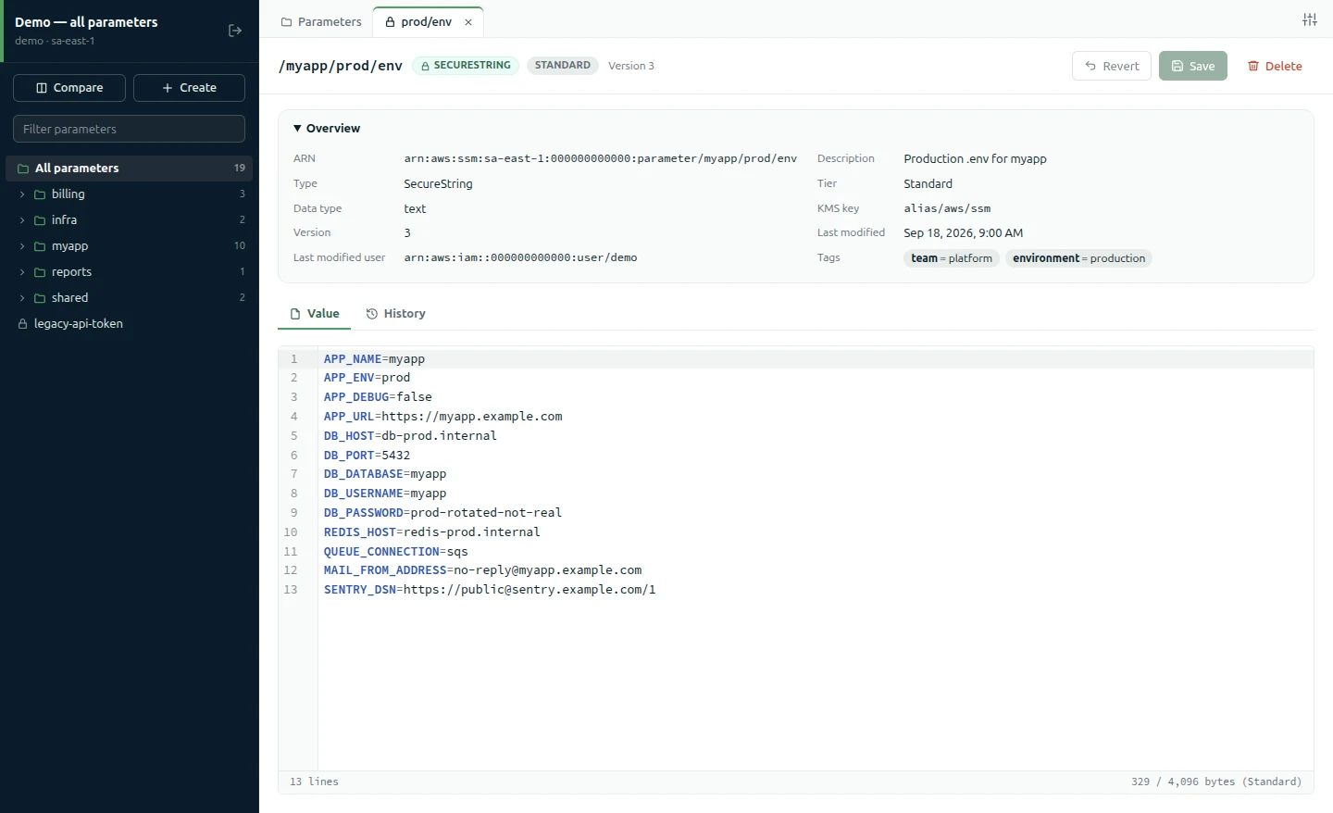The image size is (1333, 813).
Task: Click the Demo — all parameters profile title
Action: (x=86, y=22)
